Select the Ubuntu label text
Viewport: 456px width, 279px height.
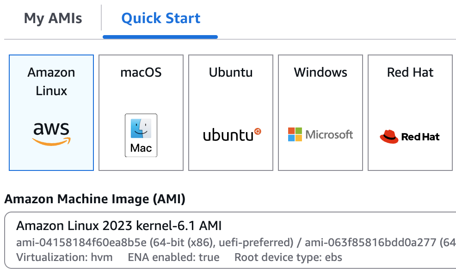pos(230,73)
